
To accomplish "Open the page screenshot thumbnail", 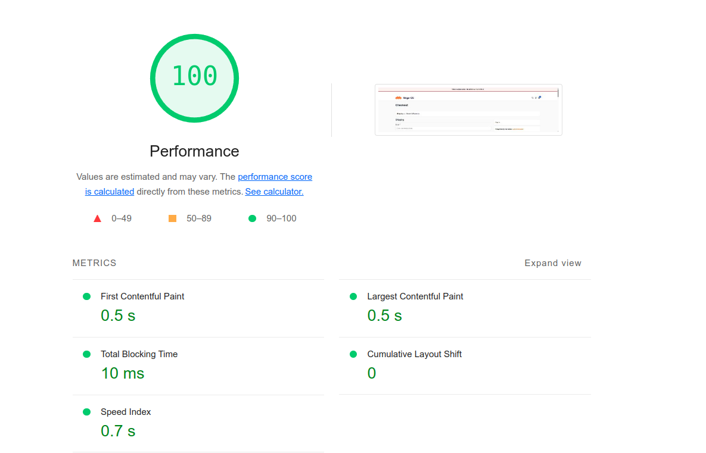I will pyautogui.click(x=468, y=110).
